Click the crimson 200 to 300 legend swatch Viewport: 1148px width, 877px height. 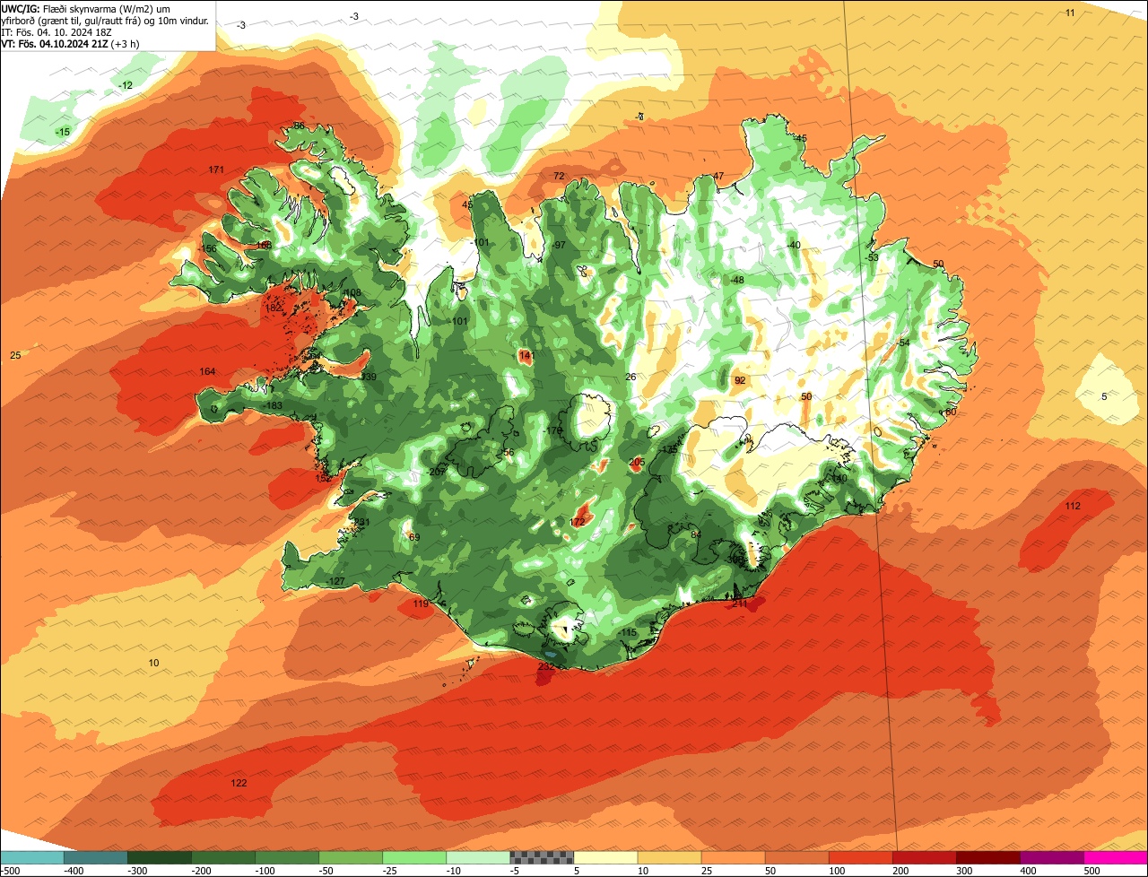coord(925,857)
